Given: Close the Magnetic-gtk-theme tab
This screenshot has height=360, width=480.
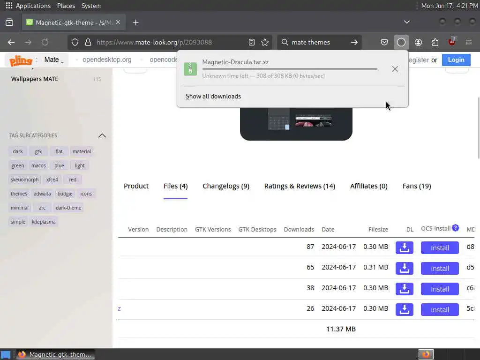Looking at the screenshot, I should pyautogui.click(x=118, y=22).
